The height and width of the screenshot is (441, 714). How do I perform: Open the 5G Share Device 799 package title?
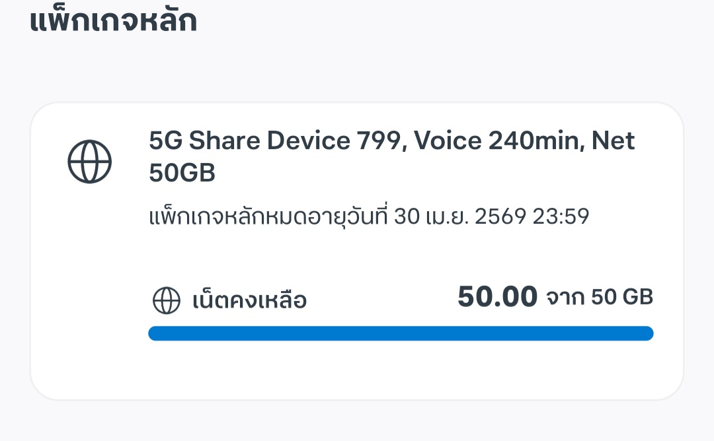pyautogui.click(x=276, y=141)
